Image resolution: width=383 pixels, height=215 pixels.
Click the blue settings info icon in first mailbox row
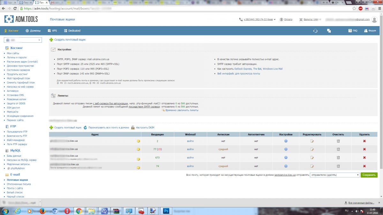click(x=286, y=141)
